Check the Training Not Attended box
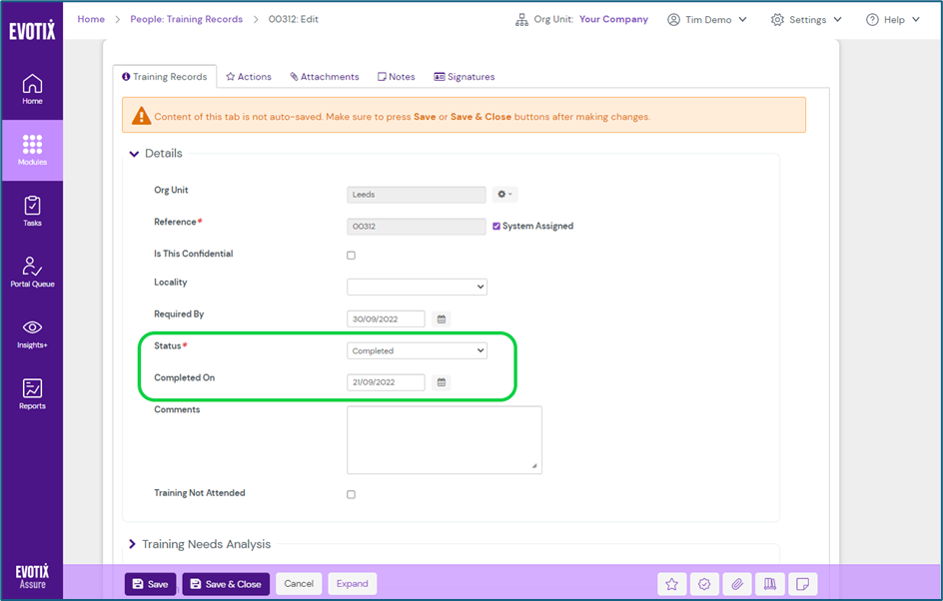 [351, 494]
